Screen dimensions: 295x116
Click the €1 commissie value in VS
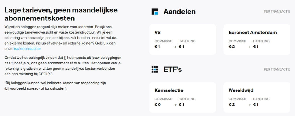tap(157, 47)
